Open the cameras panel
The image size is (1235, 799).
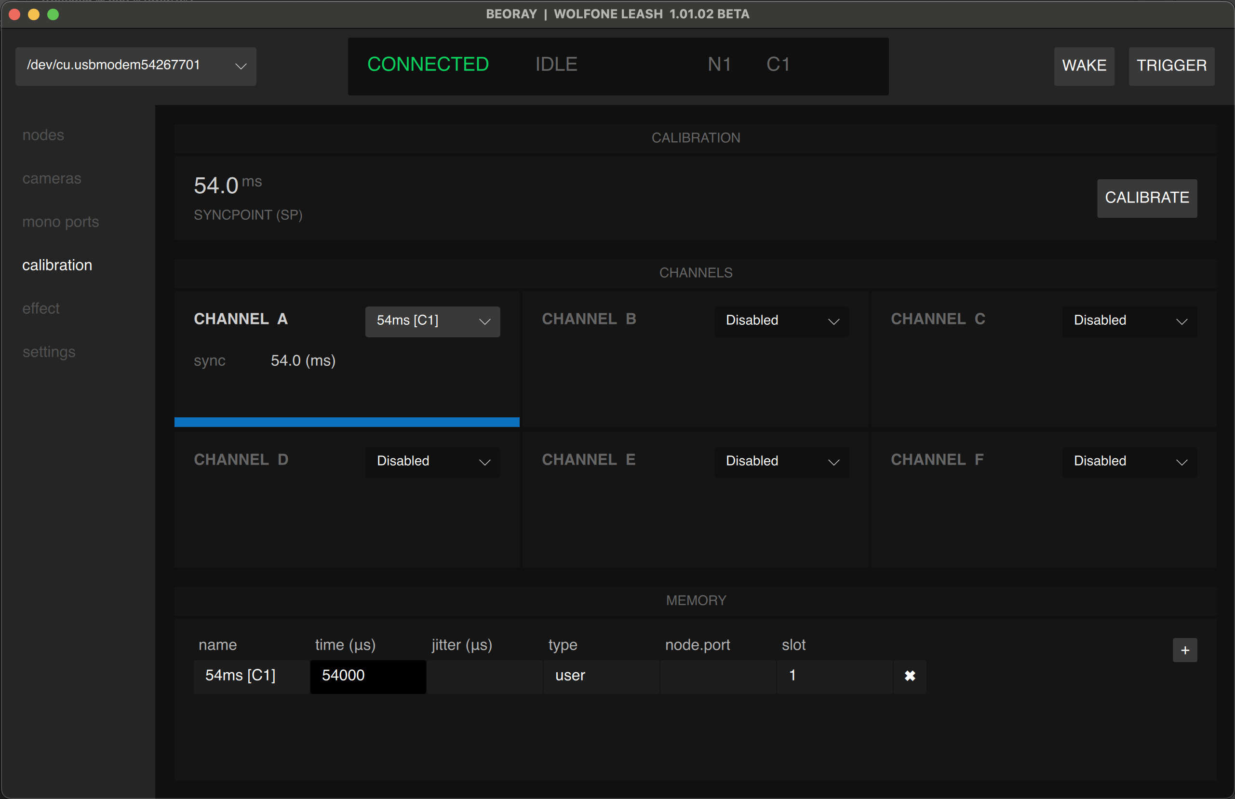(52, 178)
